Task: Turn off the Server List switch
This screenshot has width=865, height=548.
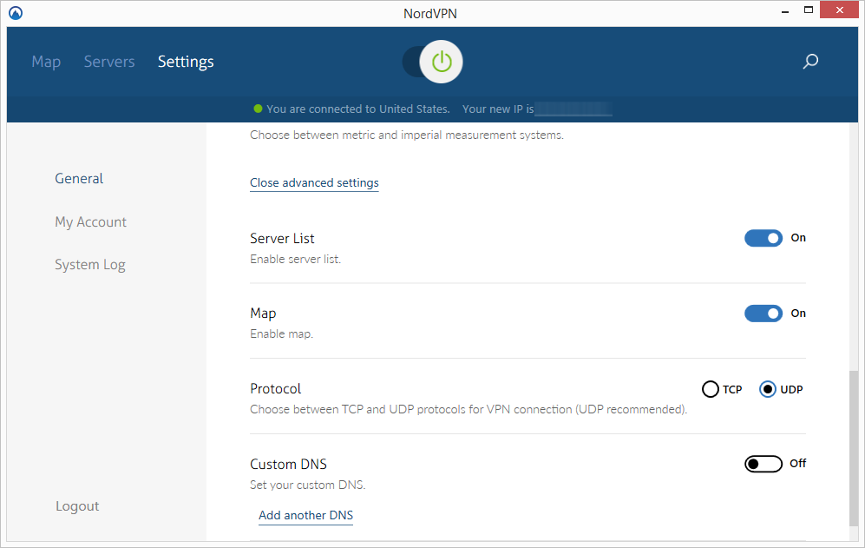Action: [x=763, y=238]
